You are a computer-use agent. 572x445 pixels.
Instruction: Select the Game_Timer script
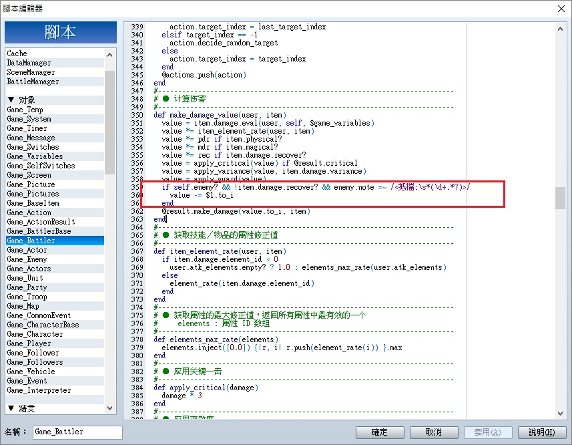(x=55, y=128)
